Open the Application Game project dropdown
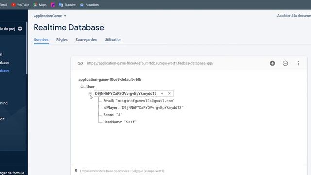 click(x=50, y=16)
